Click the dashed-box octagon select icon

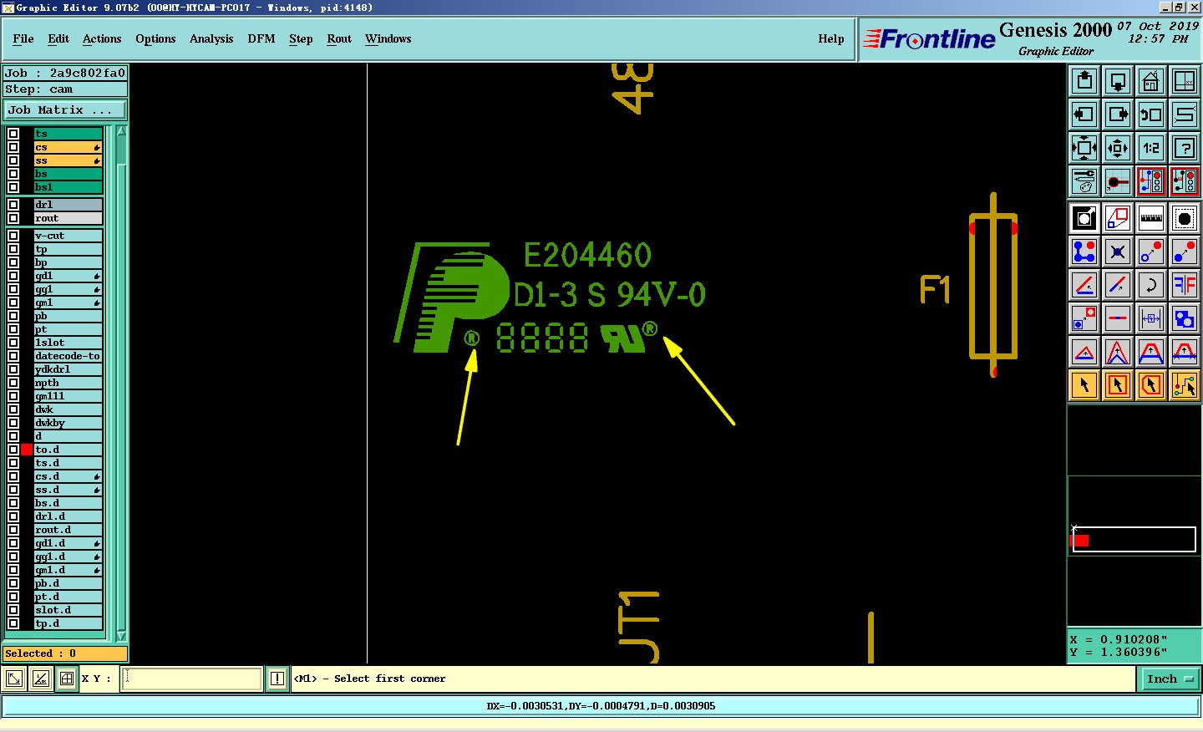(x=1185, y=218)
